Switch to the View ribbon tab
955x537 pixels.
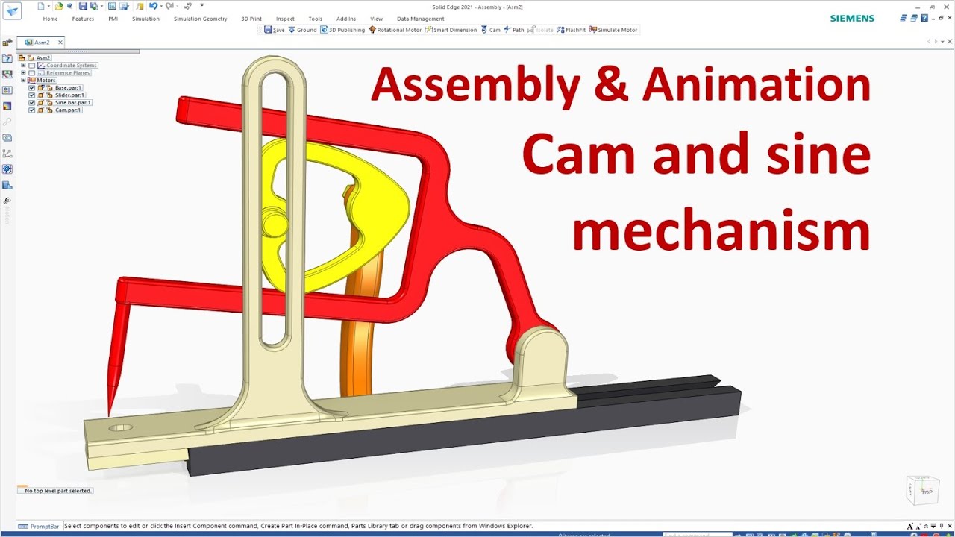(x=376, y=19)
